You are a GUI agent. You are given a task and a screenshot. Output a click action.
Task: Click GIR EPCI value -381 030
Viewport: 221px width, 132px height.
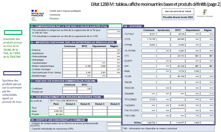[x=178, y=66]
